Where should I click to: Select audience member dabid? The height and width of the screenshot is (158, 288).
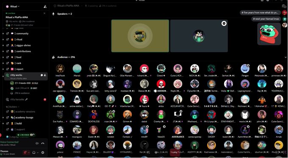click(144, 116)
